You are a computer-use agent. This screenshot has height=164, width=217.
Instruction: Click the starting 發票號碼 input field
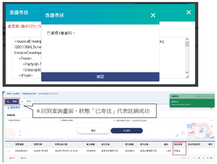point(31,120)
